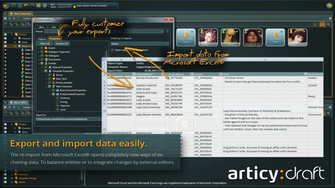Open the Morgan le Fay character tile
The height and width of the screenshot is (188, 335).
(x=253, y=37)
